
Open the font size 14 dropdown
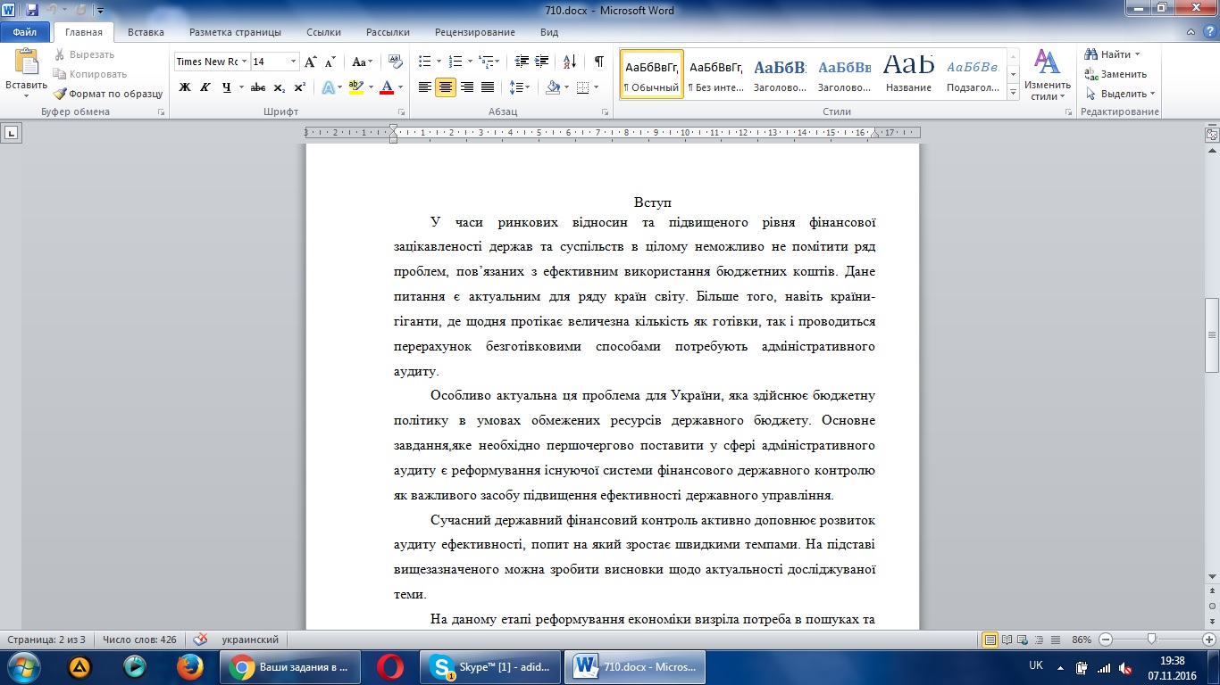pyautogui.click(x=293, y=62)
